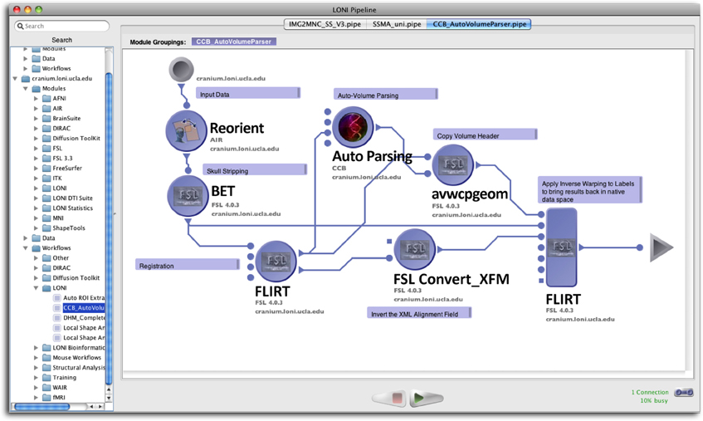This screenshot has width=703, height=421.
Task: Click the Apply Inverse Warping annotation note
Action: point(589,190)
